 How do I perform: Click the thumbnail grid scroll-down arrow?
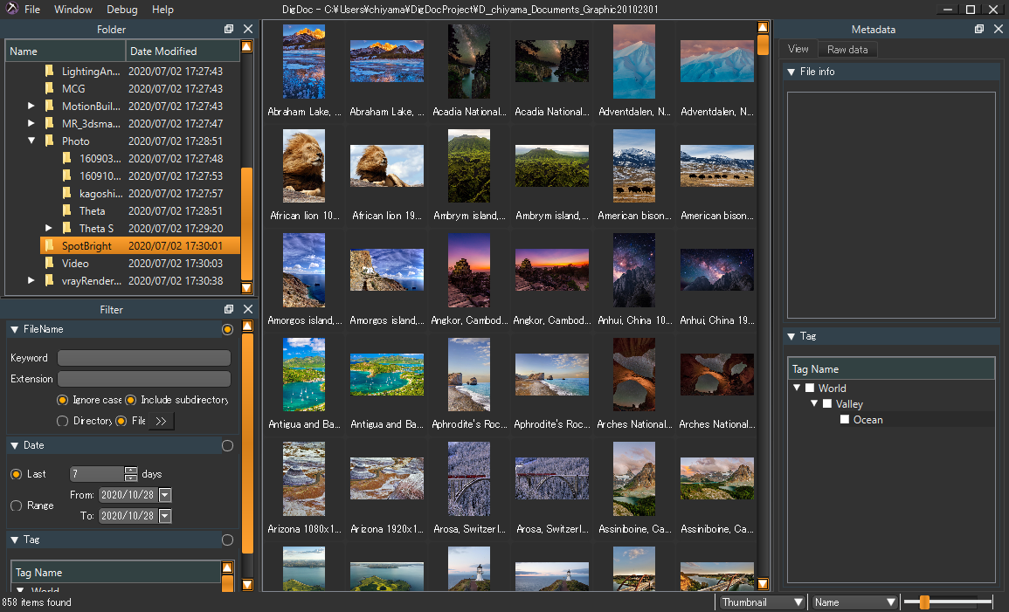point(763,584)
